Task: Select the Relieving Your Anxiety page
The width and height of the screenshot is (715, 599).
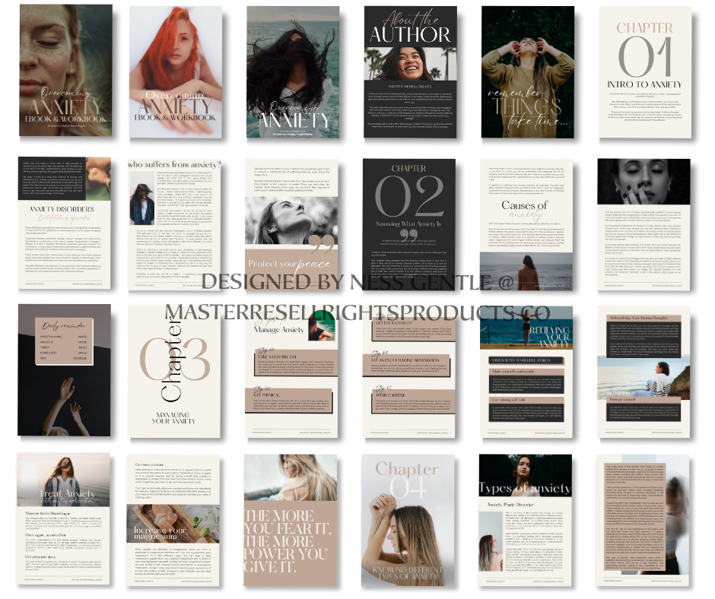Action: (x=526, y=371)
